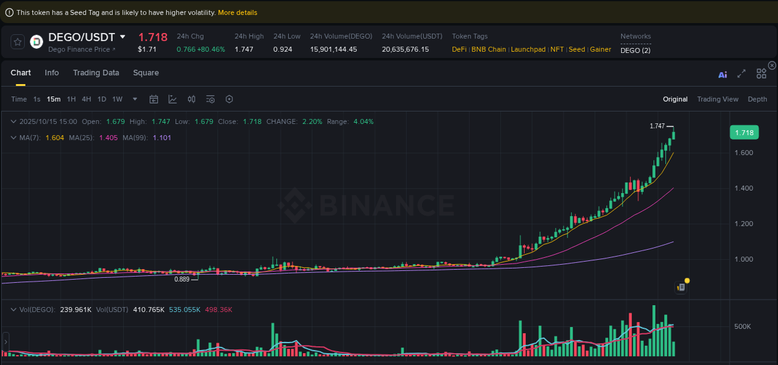The width and height of the screenshot is (778, 365).
Task: Collapse the MA indicators row
Action: (x=14, y=137)
